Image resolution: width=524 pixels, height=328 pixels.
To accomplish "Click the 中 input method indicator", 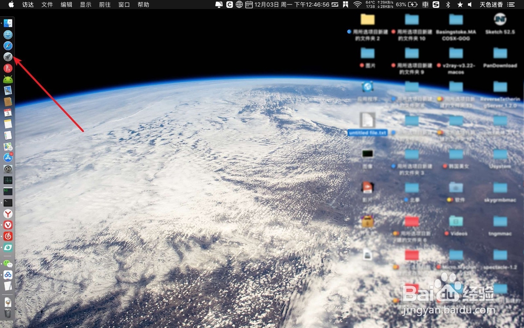I will tap(425, 4).
